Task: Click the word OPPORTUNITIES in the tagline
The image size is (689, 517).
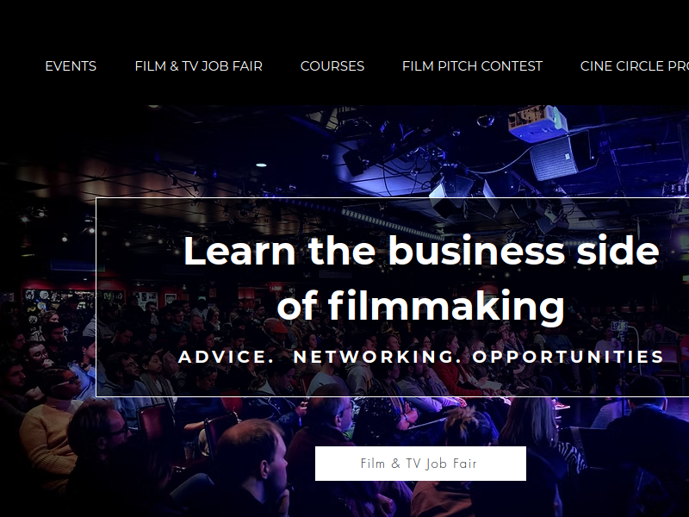Action: pos(568,357)
